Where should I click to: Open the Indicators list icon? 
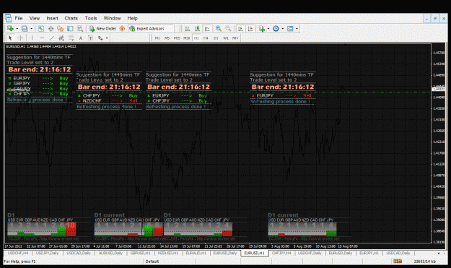pyautogui.click(x=262, y=28)
